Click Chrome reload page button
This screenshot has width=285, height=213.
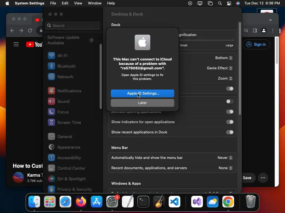(x=30, y=31)
